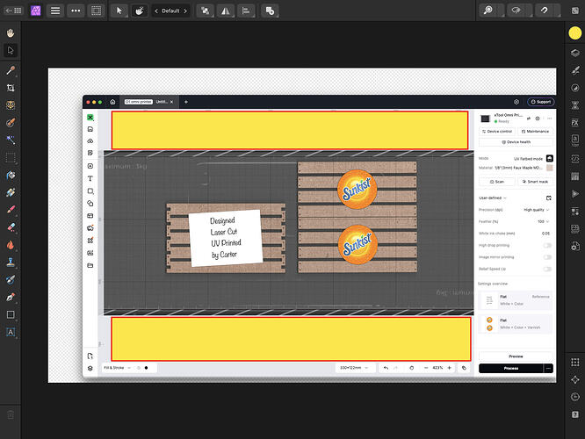The width and height of the screenshot is (585, 439).
Task: Click the yellow color swatch circle
Action: click(x=575, y=32)
